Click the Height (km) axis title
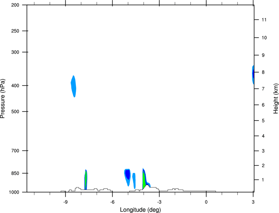Viewport: 279px width, 213px height. (276, 98)
